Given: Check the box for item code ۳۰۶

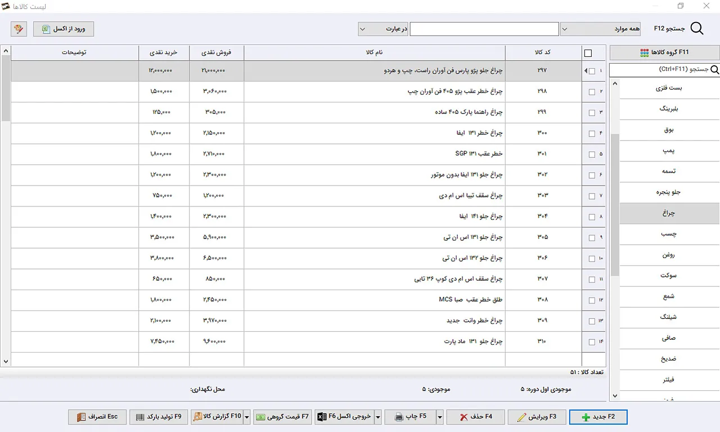Looking at the screenshot, I should click(x=592, y=259).
